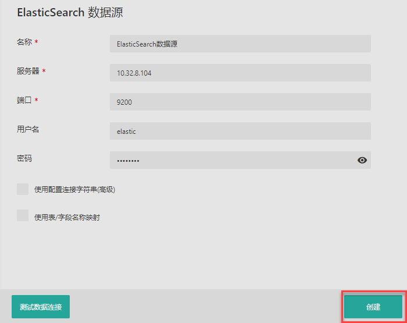Select the 端口 field containing 9200
The height and width of the screenshot is (323, 407).
tap(240, 102)
